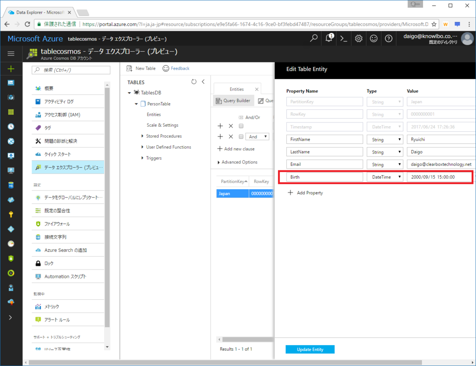Click the green plus new resource icon
Screen dimensions: 476x366
(x=11, y=69)
